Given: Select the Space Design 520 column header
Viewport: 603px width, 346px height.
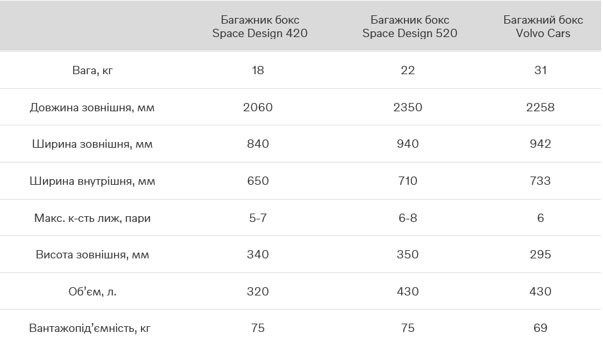Looking at the screenshot, I should (409, 26).
